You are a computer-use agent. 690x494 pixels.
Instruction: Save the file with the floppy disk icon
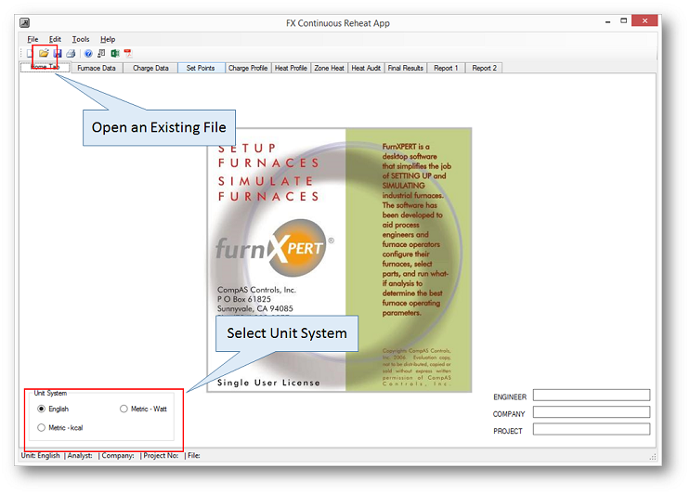click(x=58, y=53)
